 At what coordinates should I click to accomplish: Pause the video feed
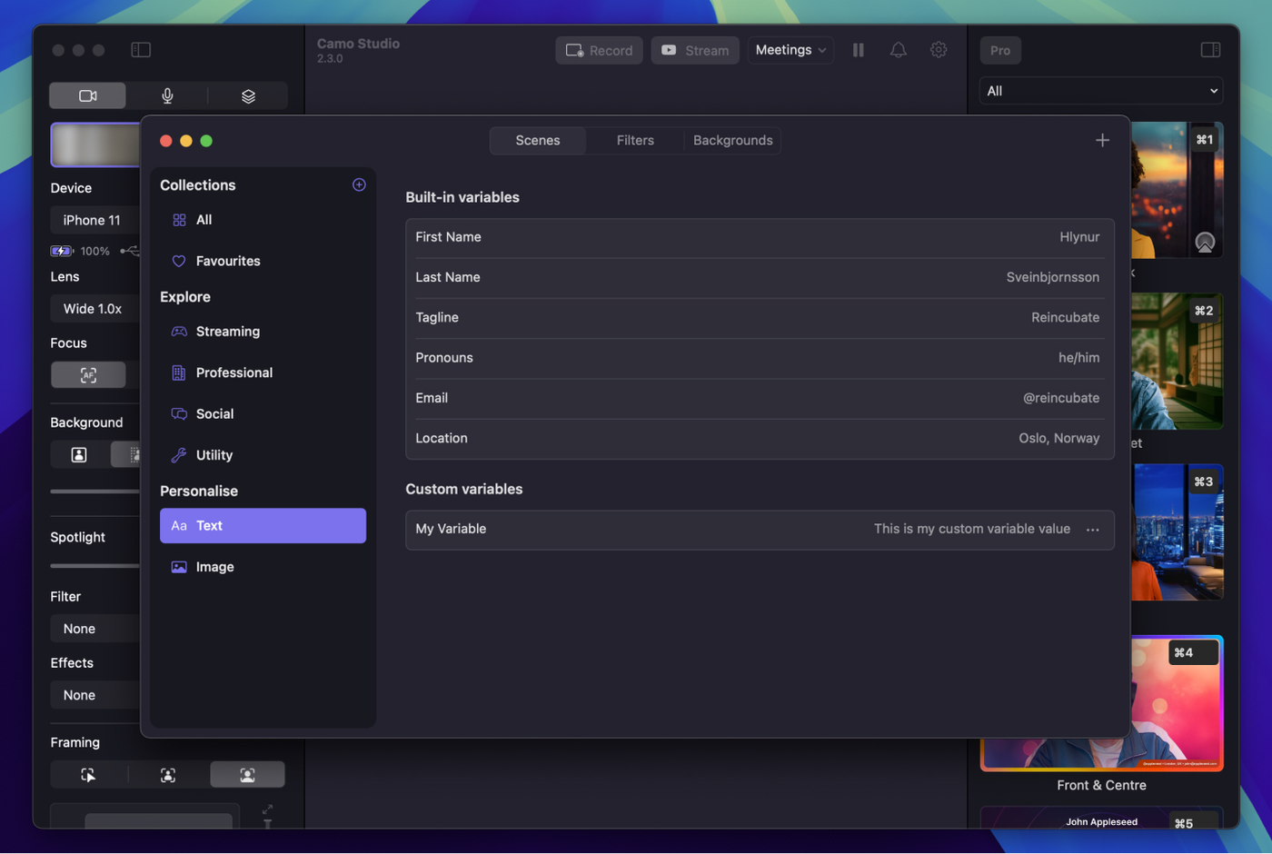pyautogui.click(x=858, y=51)
